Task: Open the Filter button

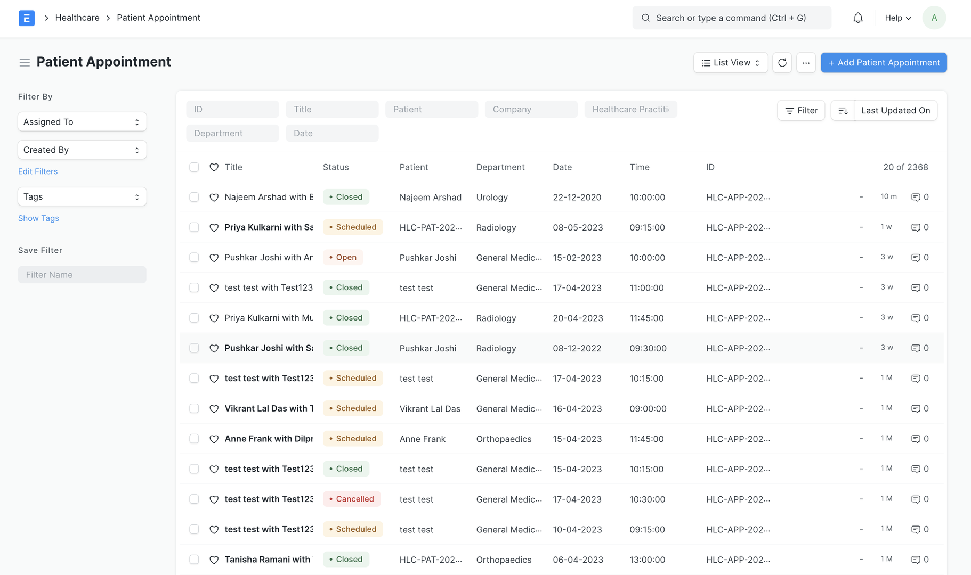Action: 801,111
